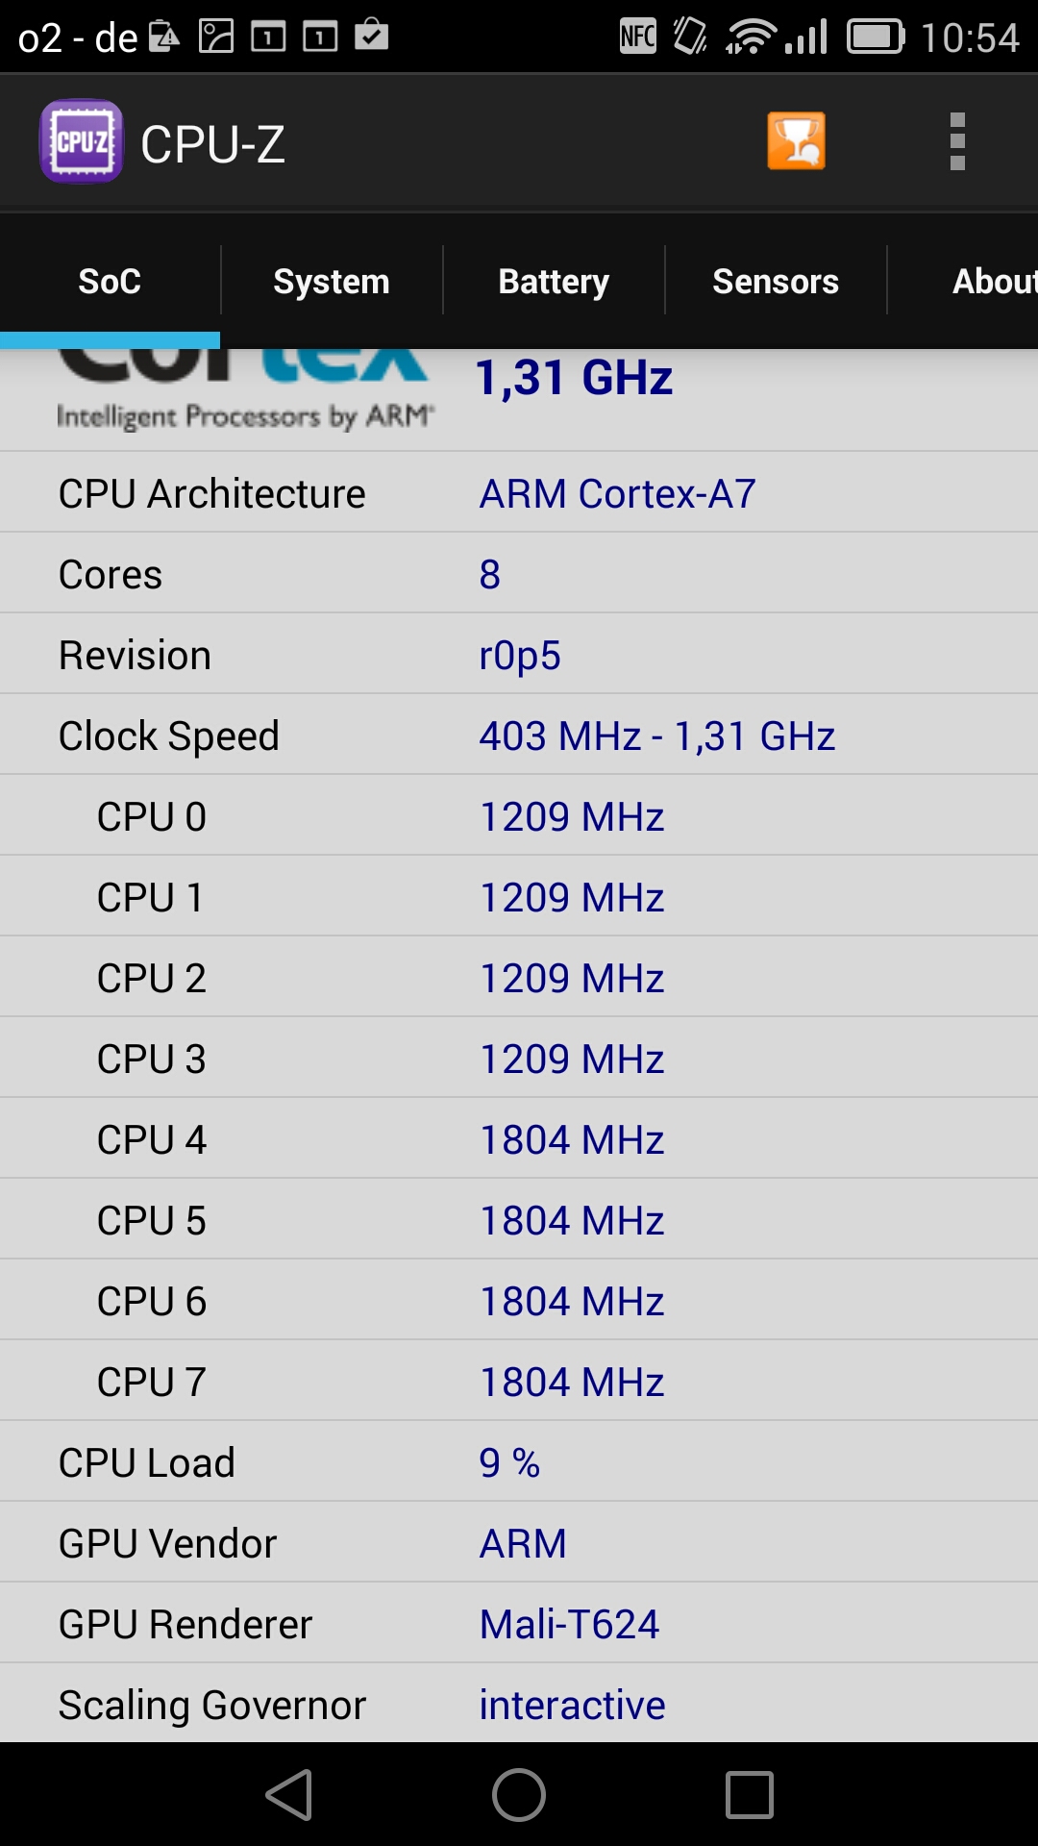Tap the Clock Speed row
This screenshot has width=1038, height=1846.
click(x=519, y=735)
